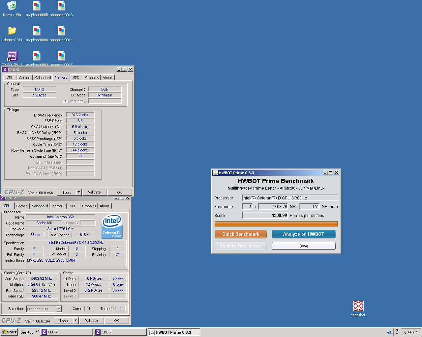This screenshot has width=422, height=337.
Task: Open the CPU tab in the Memory CPU-Z window
Action: (10, 78)
